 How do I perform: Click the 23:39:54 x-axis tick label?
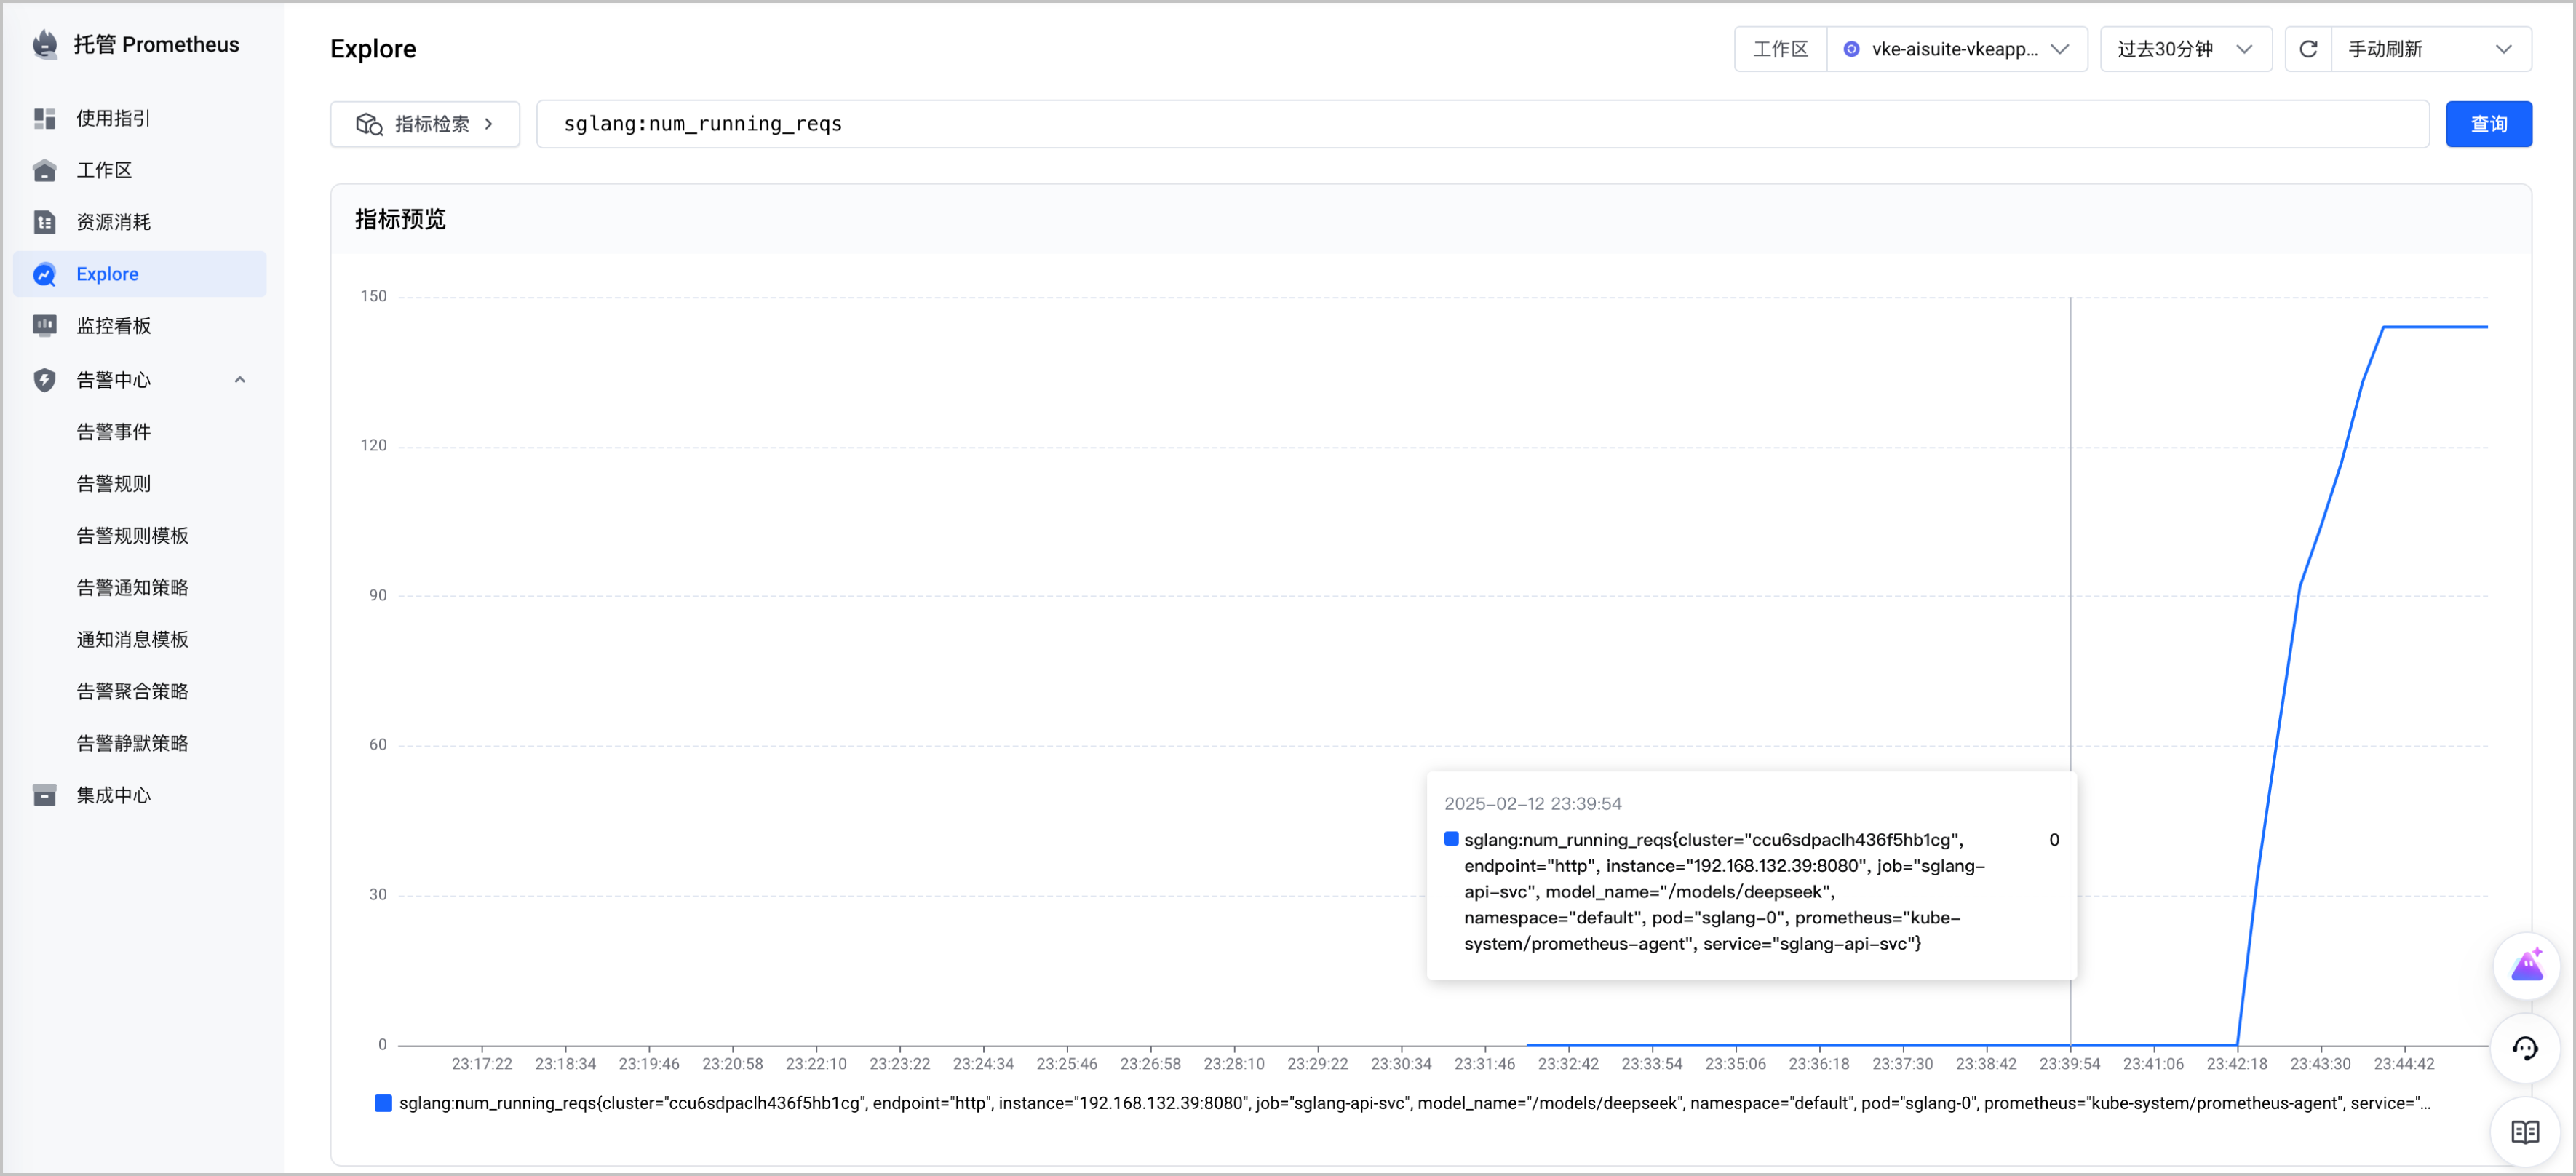(x=2070, y=1064)
